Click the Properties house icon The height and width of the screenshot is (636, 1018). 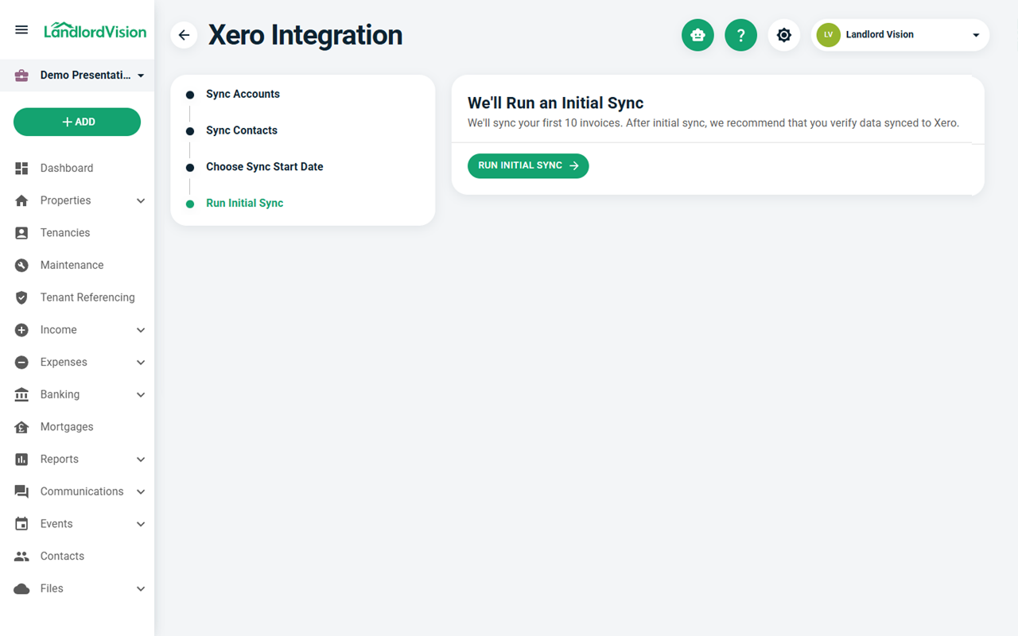(x=21, y=200)
